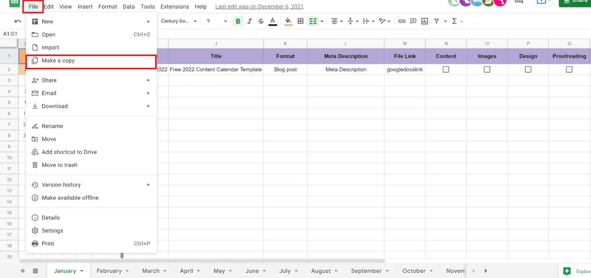Open the February sheet tab dropdown arrow
The height and width of the screenshot is (278, 591).
127,271
